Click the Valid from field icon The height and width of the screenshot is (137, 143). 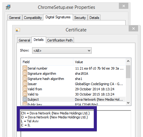click(x=25, y=89)
